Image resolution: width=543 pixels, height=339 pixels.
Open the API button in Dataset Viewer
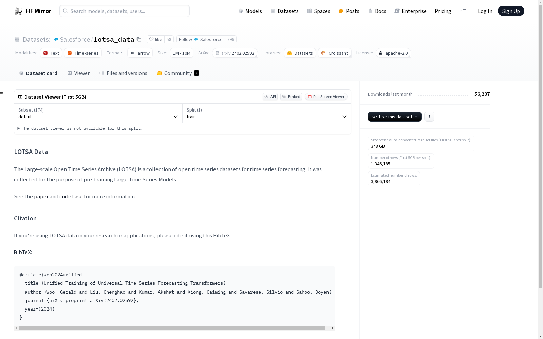coord(270,97)
